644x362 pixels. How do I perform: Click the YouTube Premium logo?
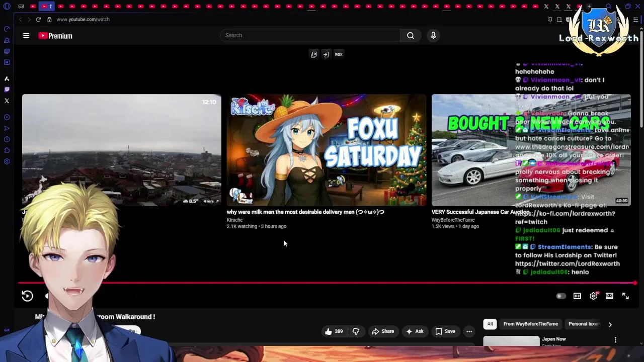(55, 36)
